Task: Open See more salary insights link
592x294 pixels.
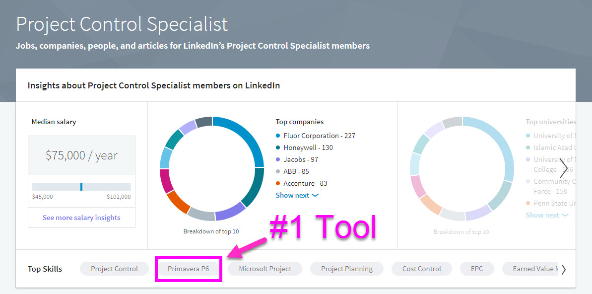Action: (81, 218)
